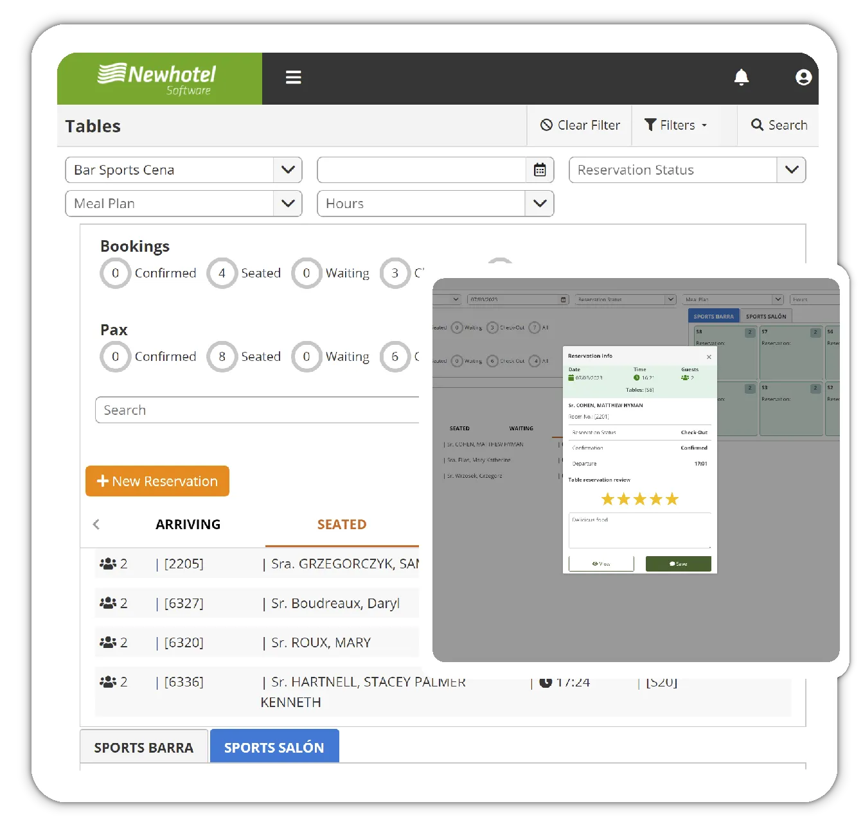
Task: Select guest Sr. Boudreaux, Daryl
Action: pyautogui.click(x=335, y=603)
